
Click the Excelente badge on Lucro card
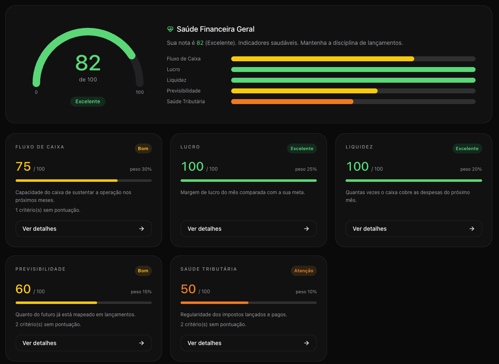(x=302, y=148)
